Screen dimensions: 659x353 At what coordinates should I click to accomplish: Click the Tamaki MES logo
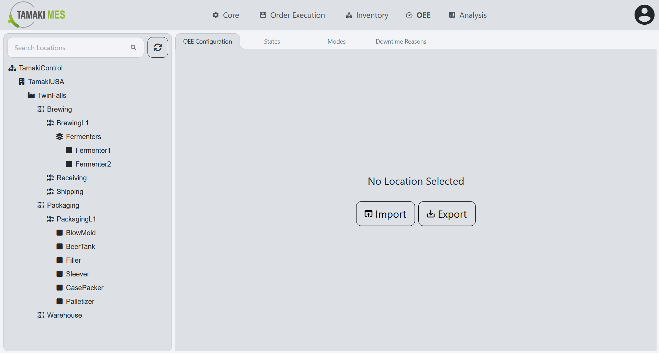tap(36, 14)
